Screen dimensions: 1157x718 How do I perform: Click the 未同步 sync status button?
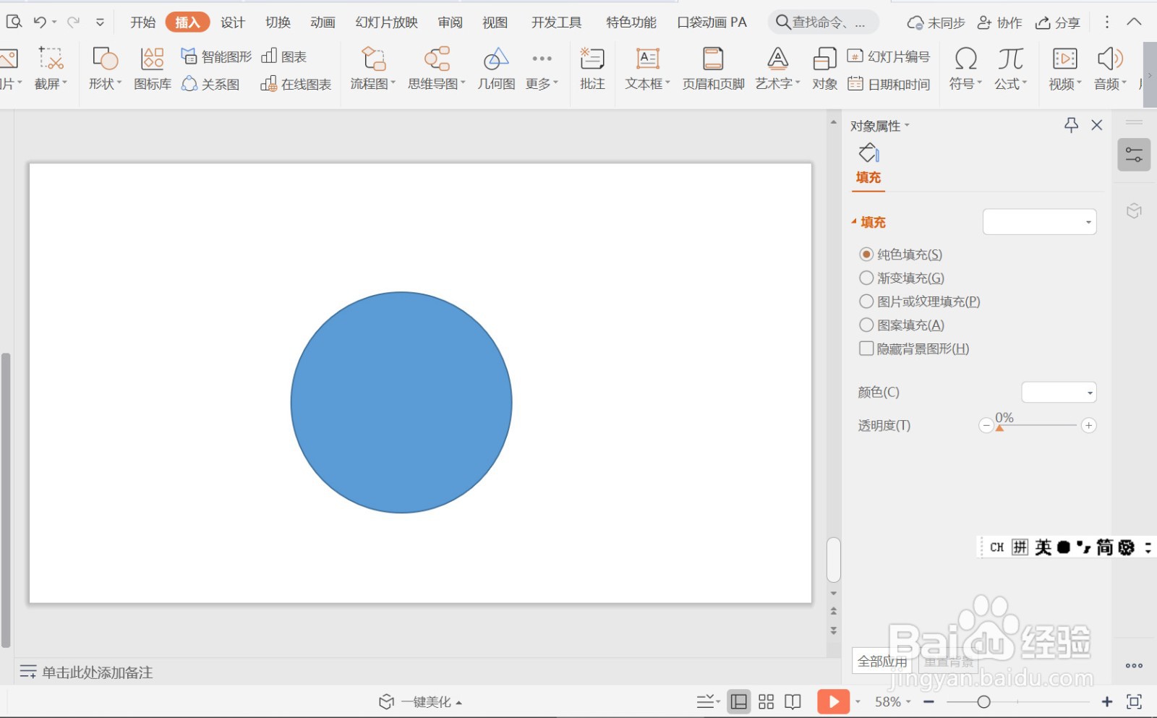[x=936, y=22]
